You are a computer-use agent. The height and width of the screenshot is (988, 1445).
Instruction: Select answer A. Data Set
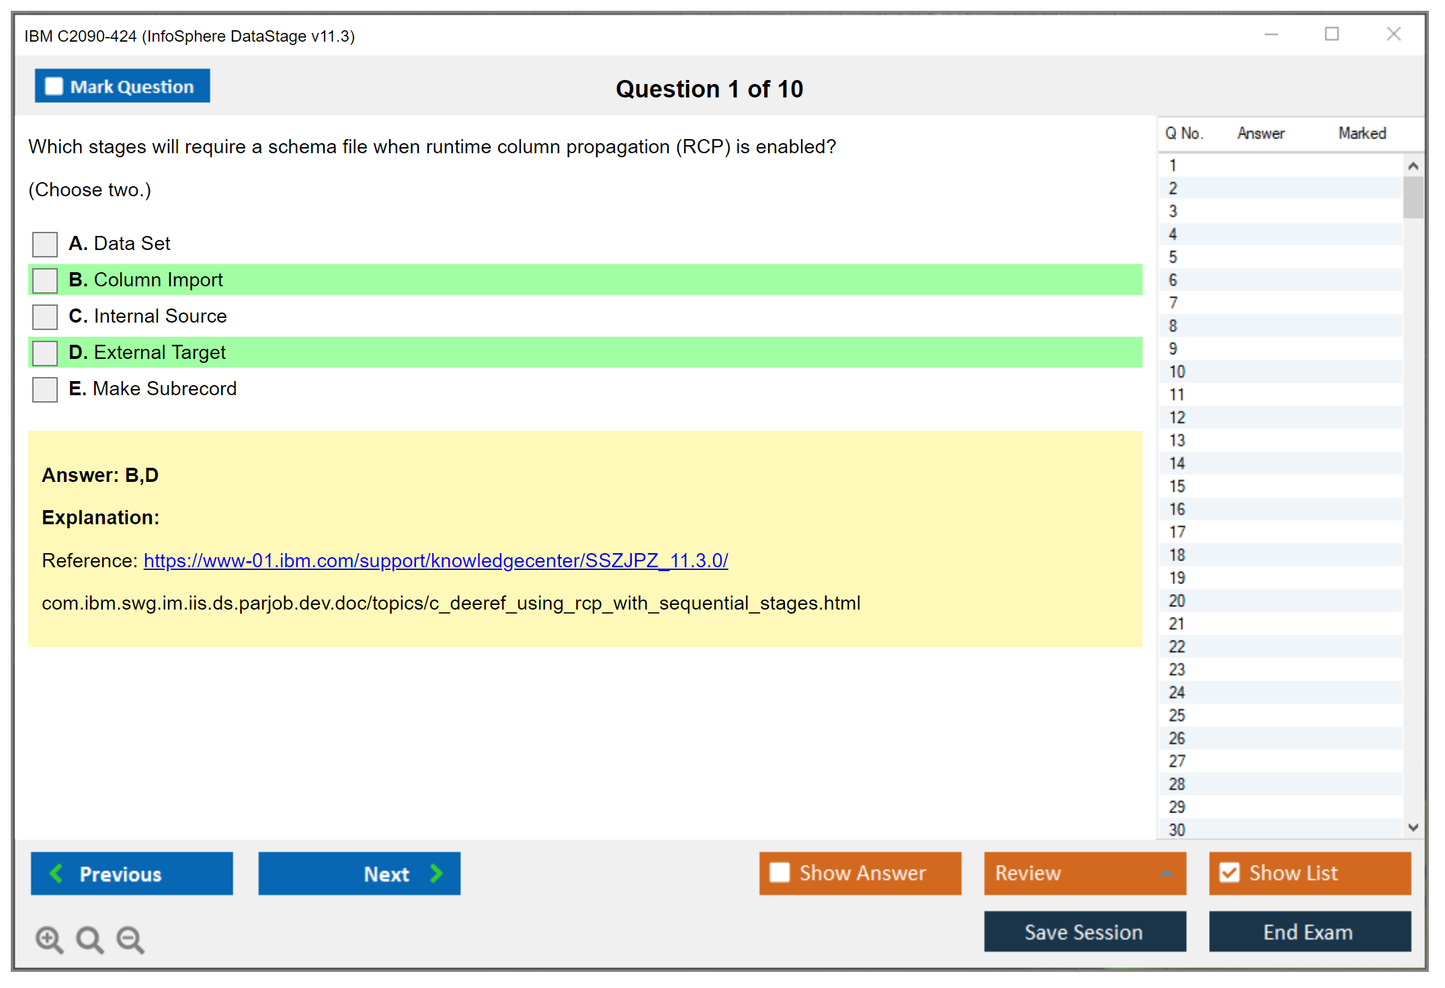45,244
